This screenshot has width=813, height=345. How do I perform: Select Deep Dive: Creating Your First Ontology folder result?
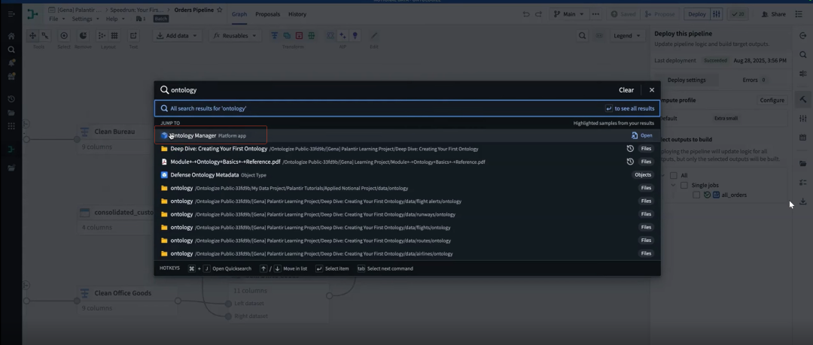[407, 149]
